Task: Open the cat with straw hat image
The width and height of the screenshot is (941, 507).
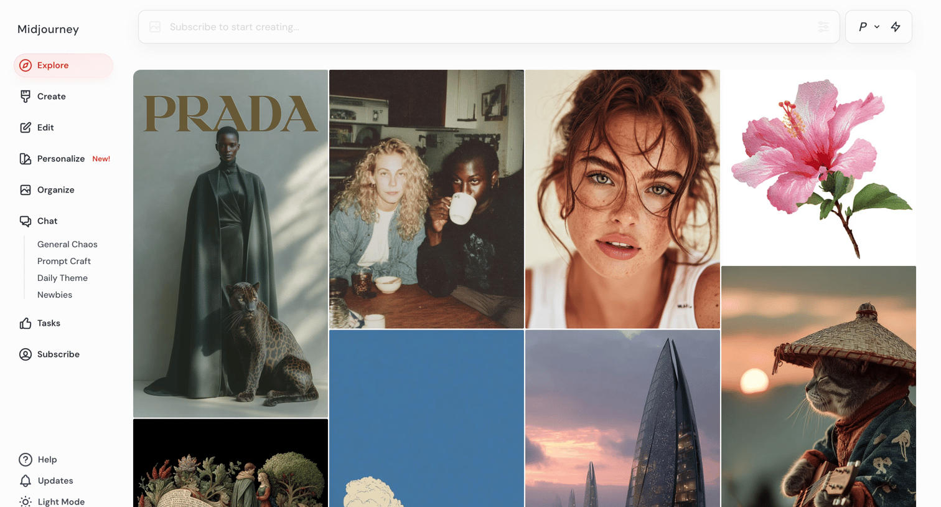Action: pos(818,386)
